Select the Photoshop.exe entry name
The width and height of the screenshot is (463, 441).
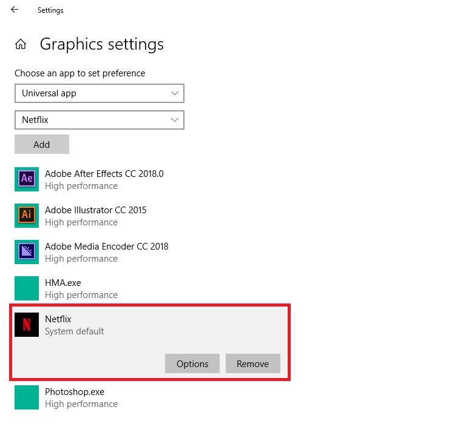point(74,392)
